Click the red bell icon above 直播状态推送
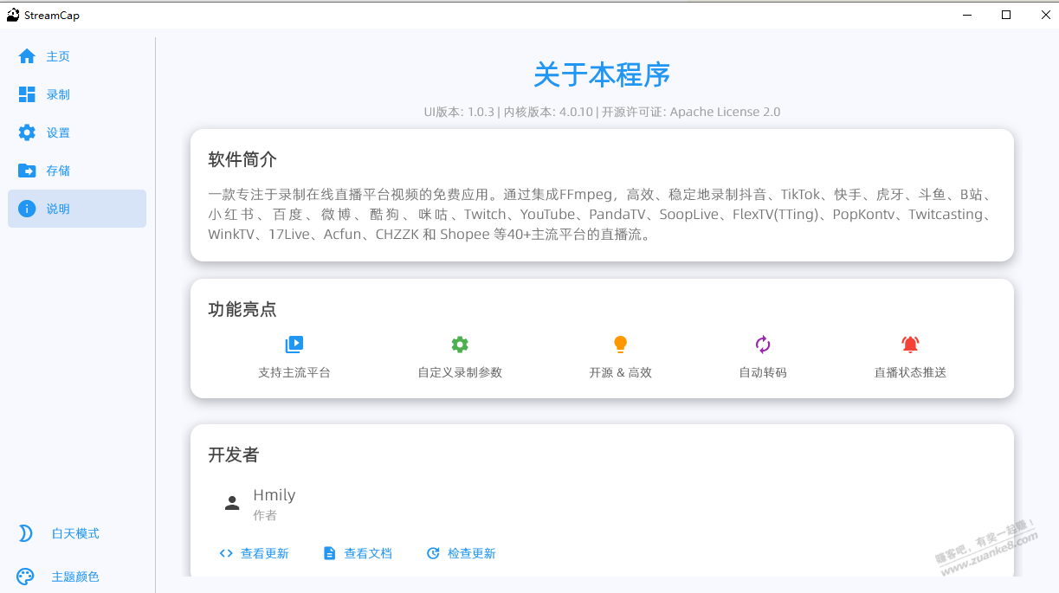Image resolution: width=1059 pixels, height=593 pixels. tap(910, 345)
